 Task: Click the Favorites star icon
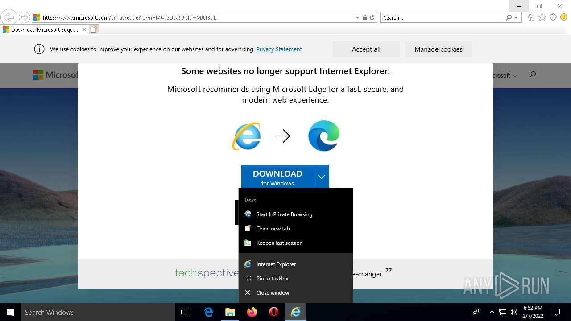pyautogui.click(x=542, y=17)
